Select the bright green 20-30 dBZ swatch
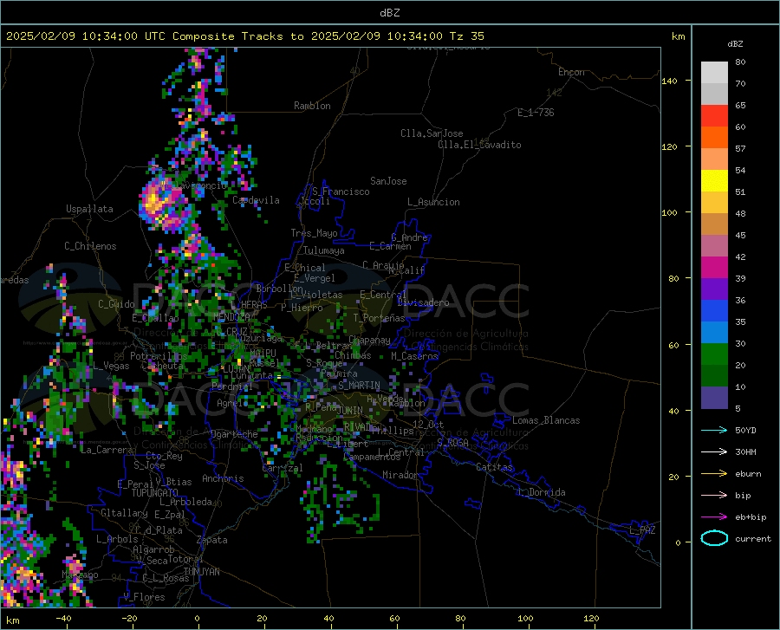 point(714,354)
